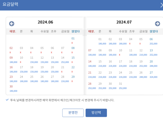Screen dimensions: 163x121
Task: Select July 17 in the calendar
Action: click(123, 64)
